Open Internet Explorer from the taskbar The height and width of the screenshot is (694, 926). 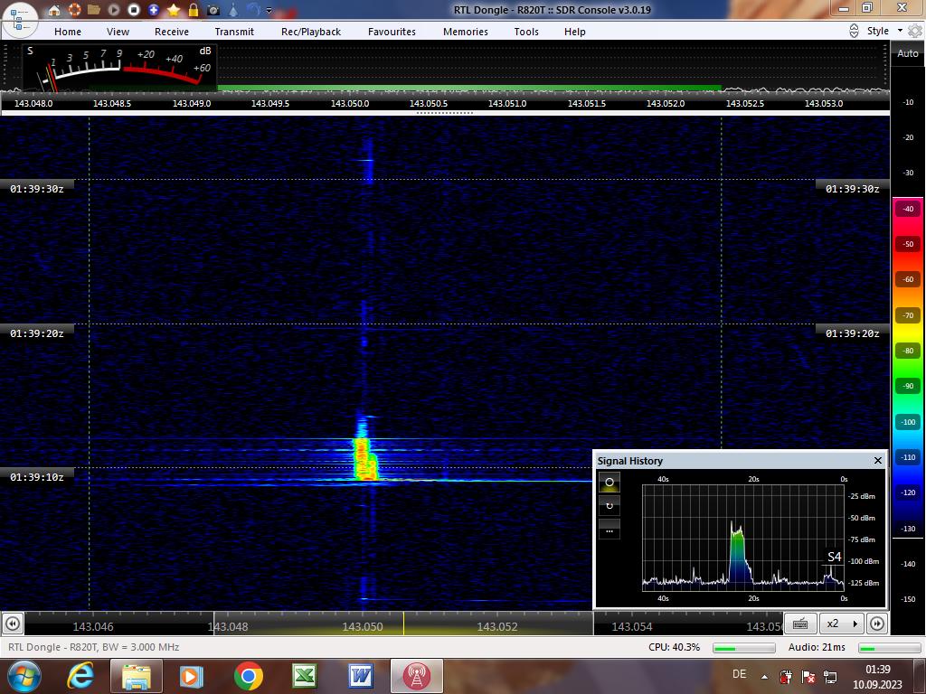[80, 676]
